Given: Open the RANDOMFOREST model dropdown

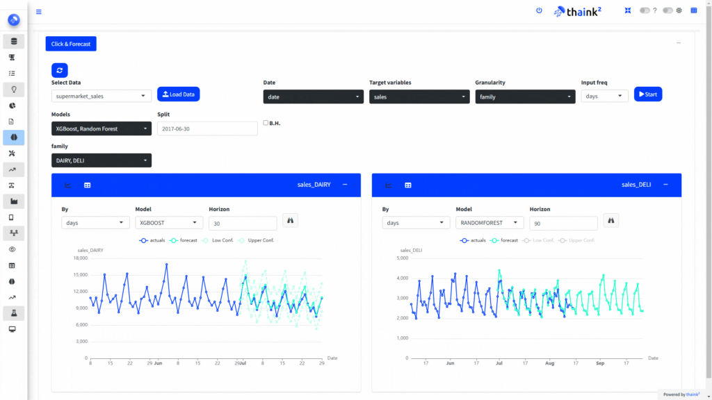Looking at the screenshot, I should [489, 223].
